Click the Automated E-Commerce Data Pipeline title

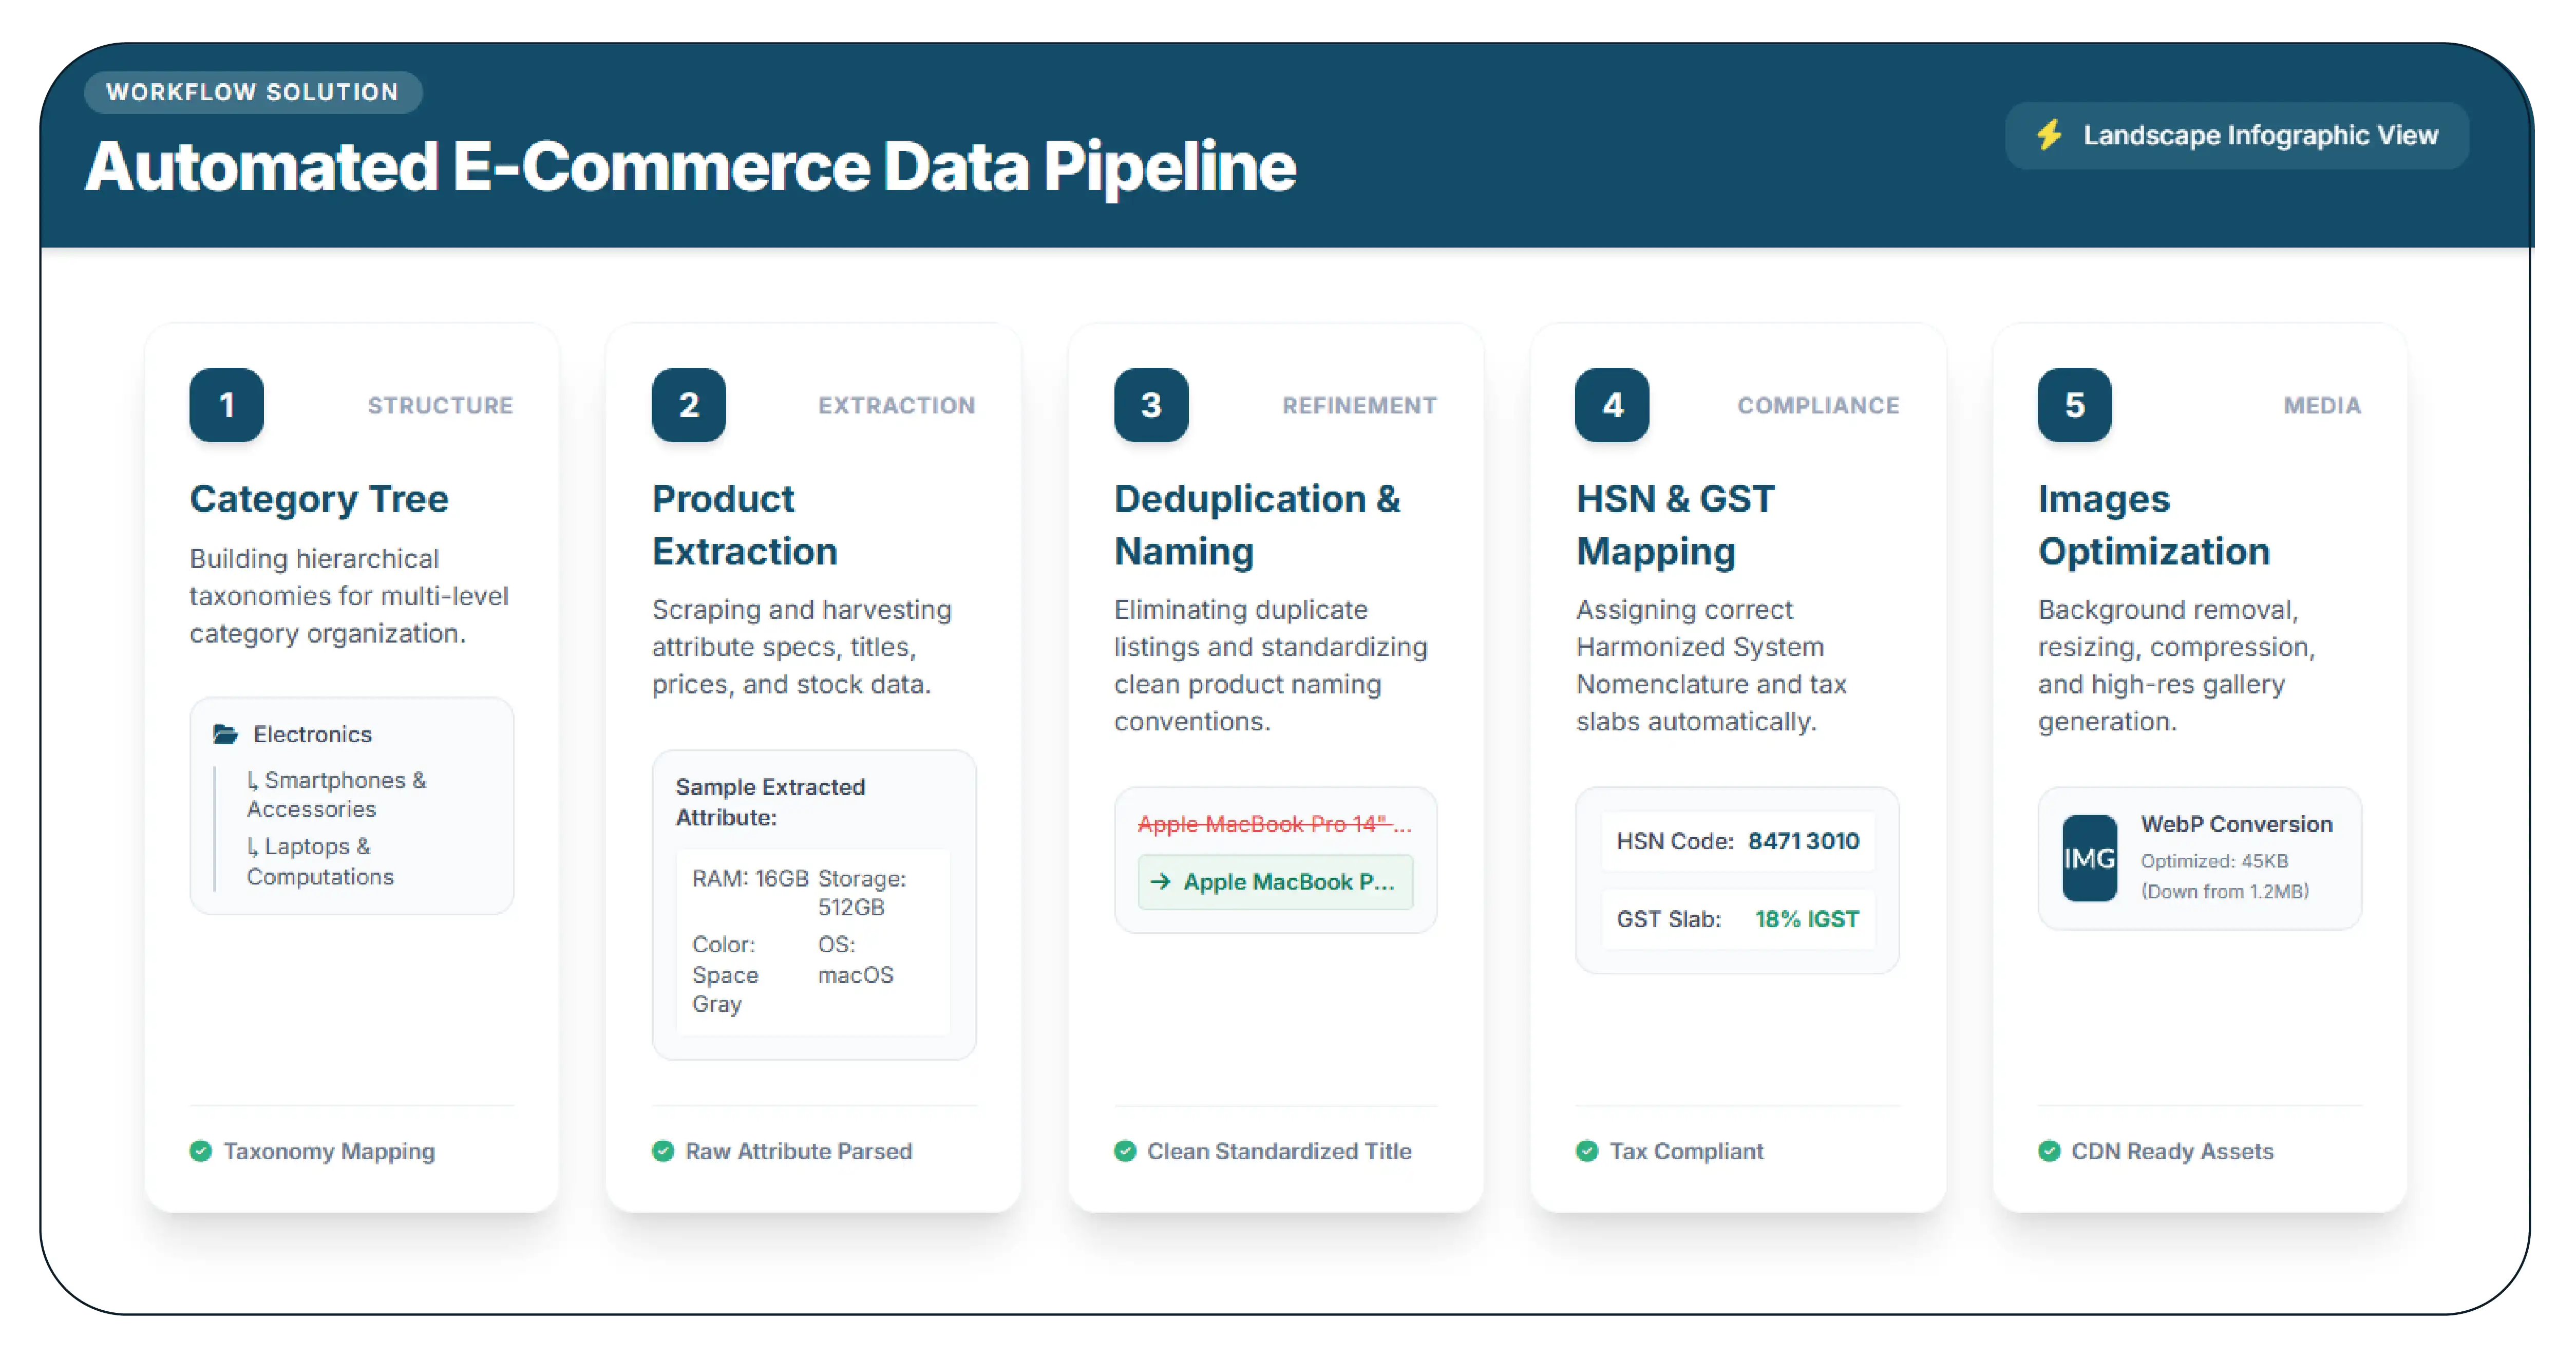(690, 166)
